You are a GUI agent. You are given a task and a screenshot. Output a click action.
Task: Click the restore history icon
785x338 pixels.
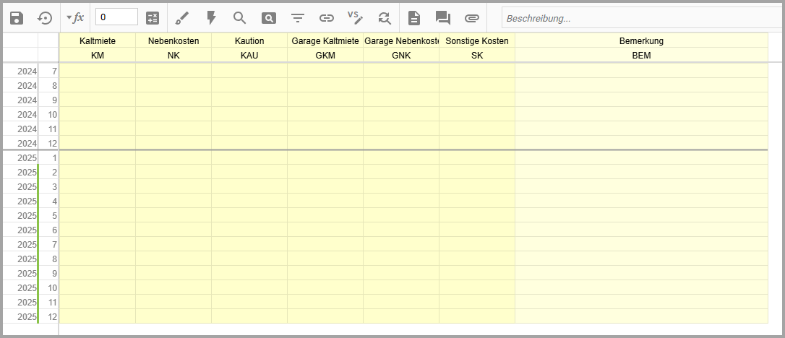click(x=45, y=17)
